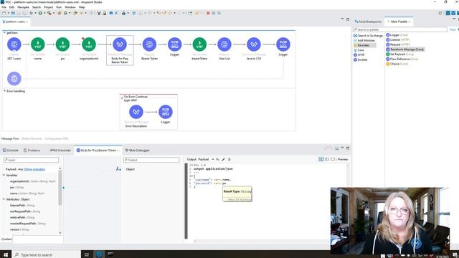The height and width of the screenshot is (258, 459).
Task: Click Transform Message (Core) in palette
Action: tap(404, 49)
